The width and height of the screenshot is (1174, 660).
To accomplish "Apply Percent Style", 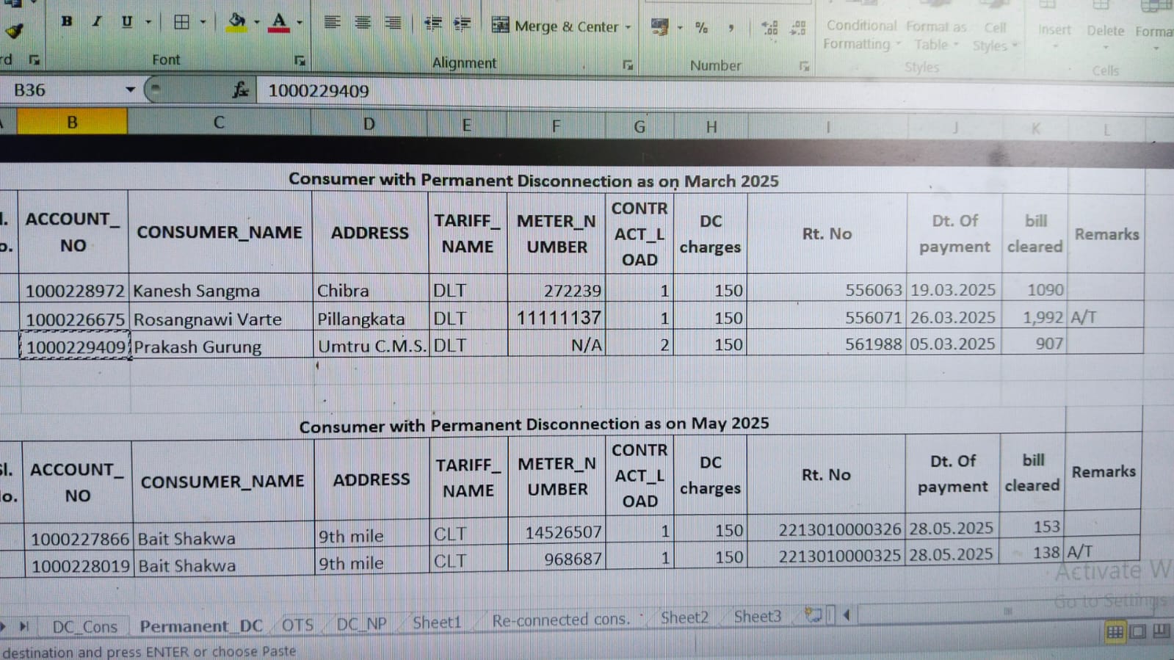I will 702,28.
